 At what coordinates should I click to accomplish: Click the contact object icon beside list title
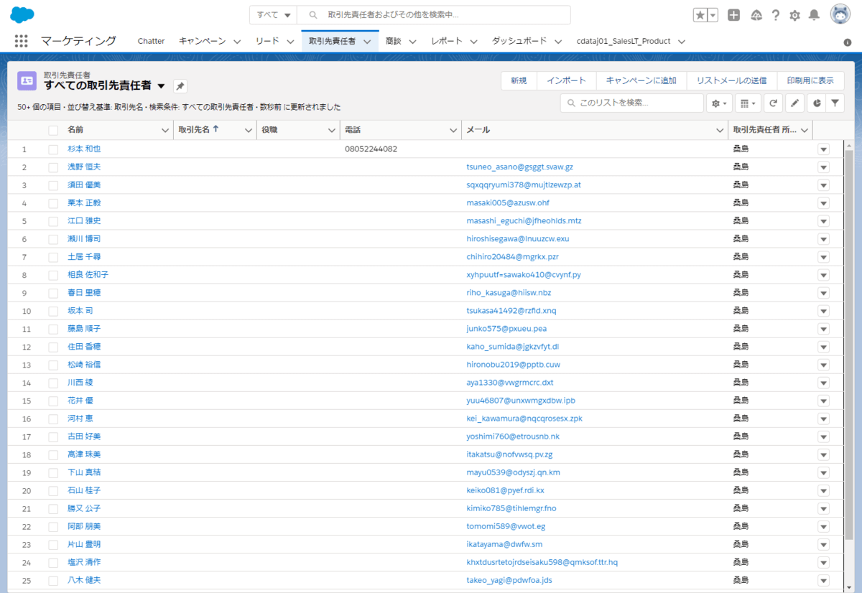click(27, 80)
